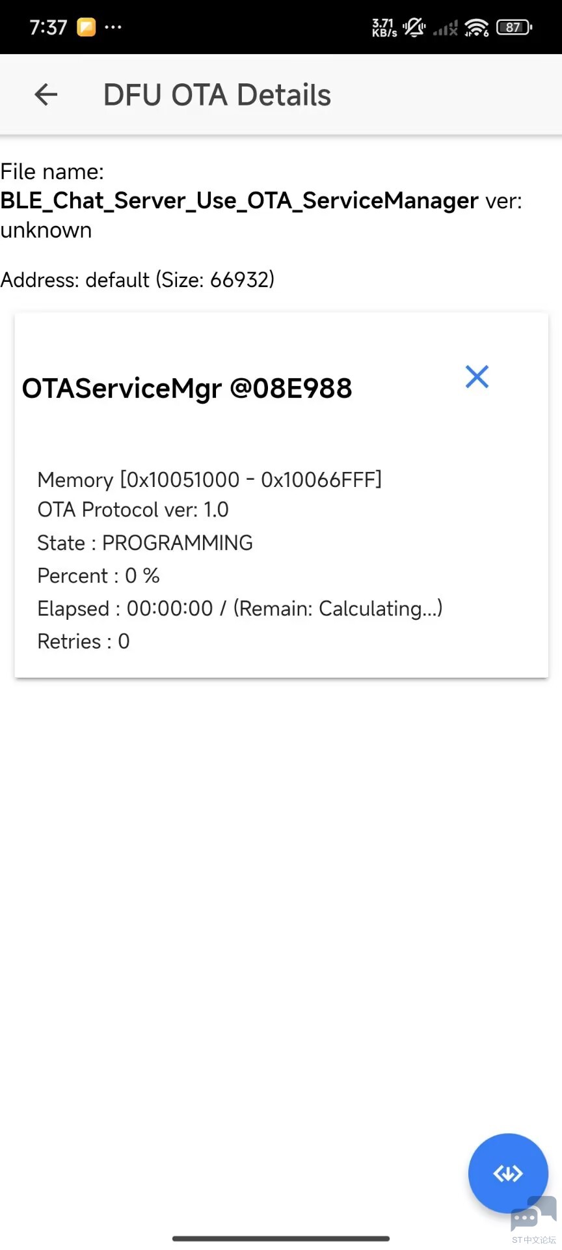Viewport: 562px width, 1250px height.
Task: Tap the Address default Size 66932 line
Action: (x=137, y=280)
